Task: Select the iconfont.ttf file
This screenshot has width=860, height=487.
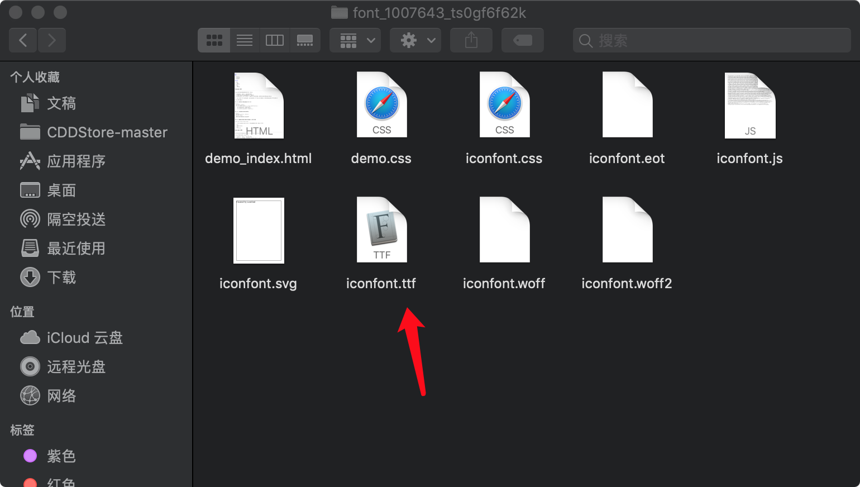Action: tap(381, 230)
